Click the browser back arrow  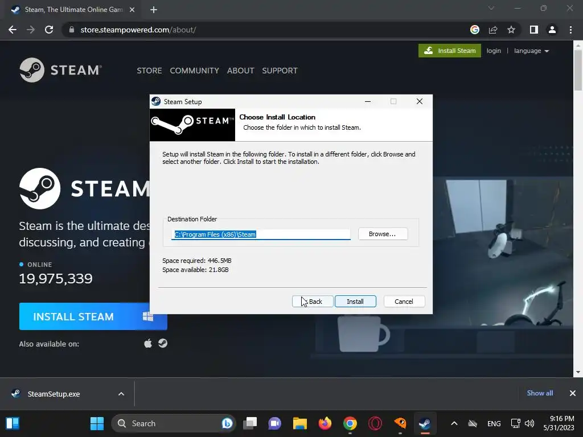13,30
